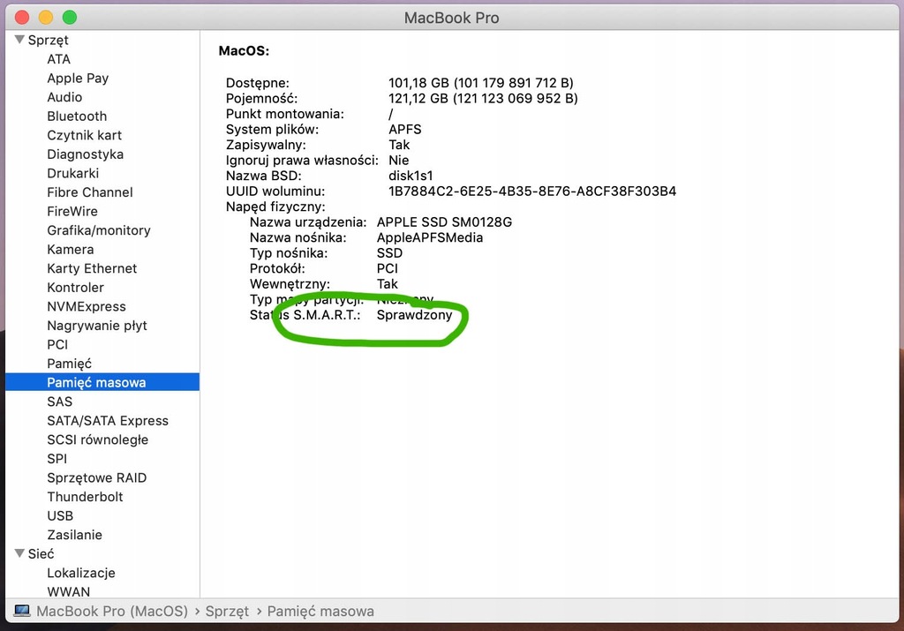The image size is (904, 631).
Task: Select WWAN under Sieć
Action: pyautogui.click(x=69, y=591)
